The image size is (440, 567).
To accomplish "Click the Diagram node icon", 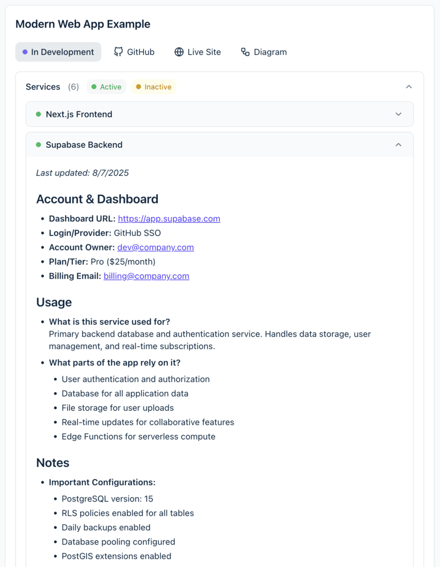I will coord(244,52).
